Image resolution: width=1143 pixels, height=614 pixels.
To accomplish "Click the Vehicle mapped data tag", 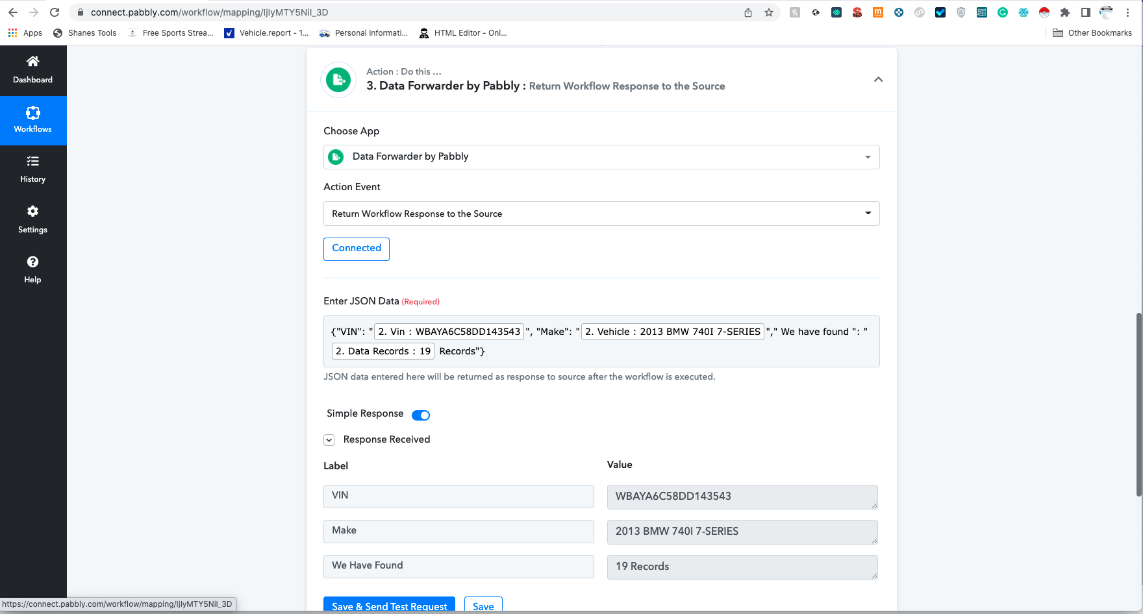I will (673, 332).
